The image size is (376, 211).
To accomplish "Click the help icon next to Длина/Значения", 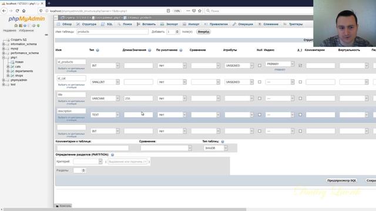I will (150, 50).
